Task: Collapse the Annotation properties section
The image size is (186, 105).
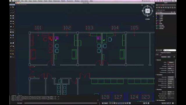Action: [x=156, y=75]
